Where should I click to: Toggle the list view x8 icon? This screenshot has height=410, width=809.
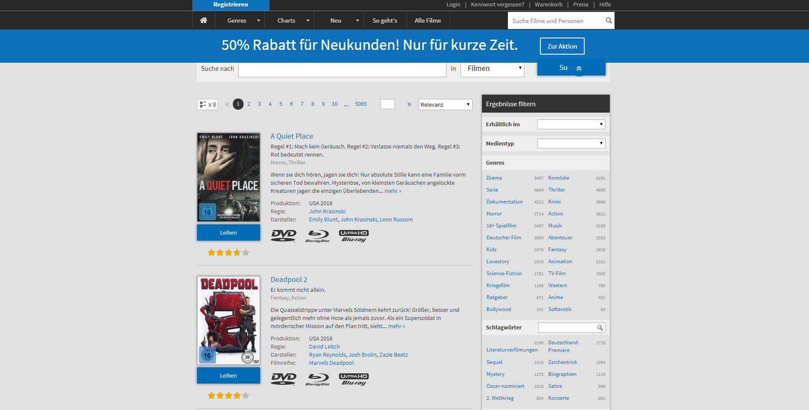pyautogui.click(x=208, y=105)
